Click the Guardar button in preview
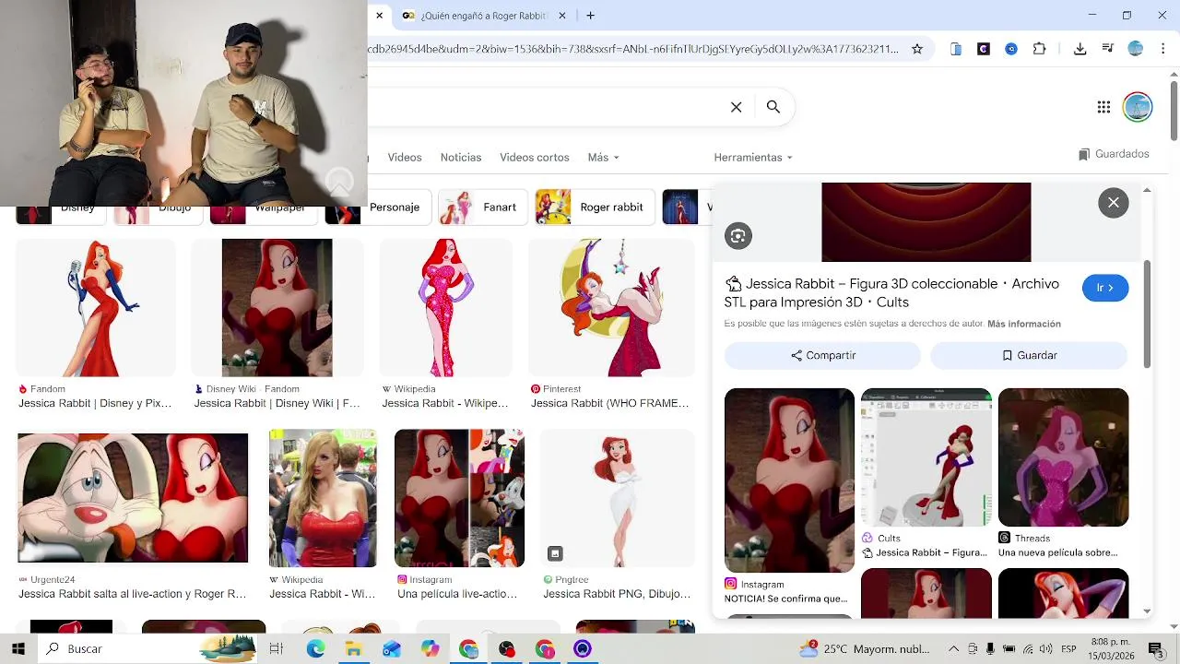 point(1029,355)
